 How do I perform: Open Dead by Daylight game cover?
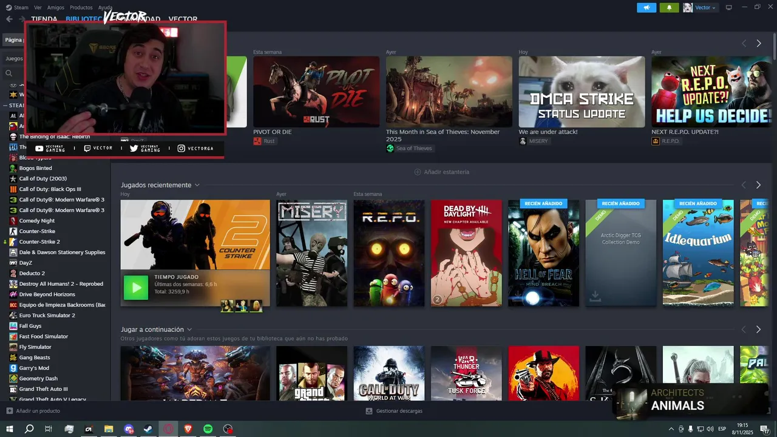[466, 253]
